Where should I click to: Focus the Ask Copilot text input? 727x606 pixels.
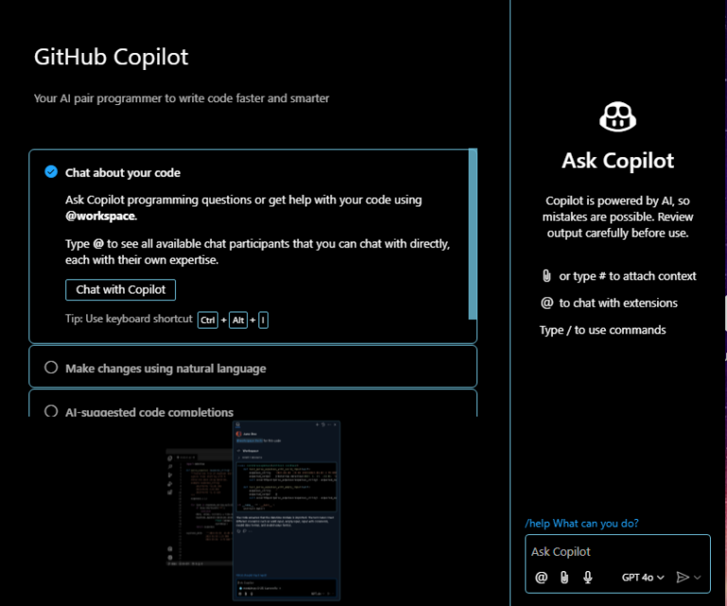coord(615,552)
